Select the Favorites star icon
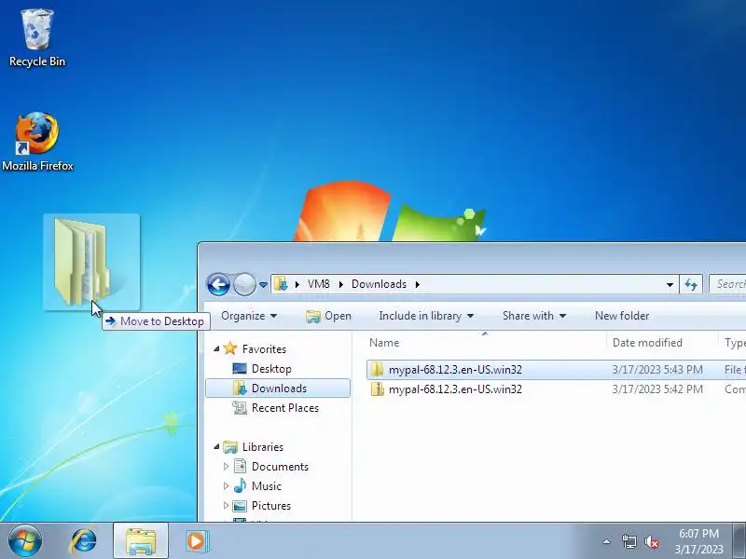Viewport: 746px width, 559px height. [x=230, y=348]
